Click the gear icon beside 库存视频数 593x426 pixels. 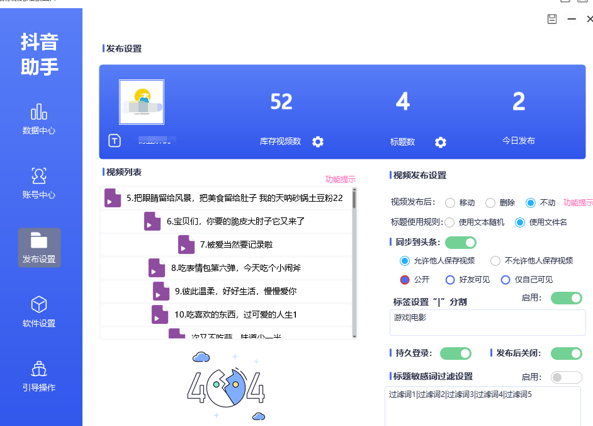coord(318,142)
